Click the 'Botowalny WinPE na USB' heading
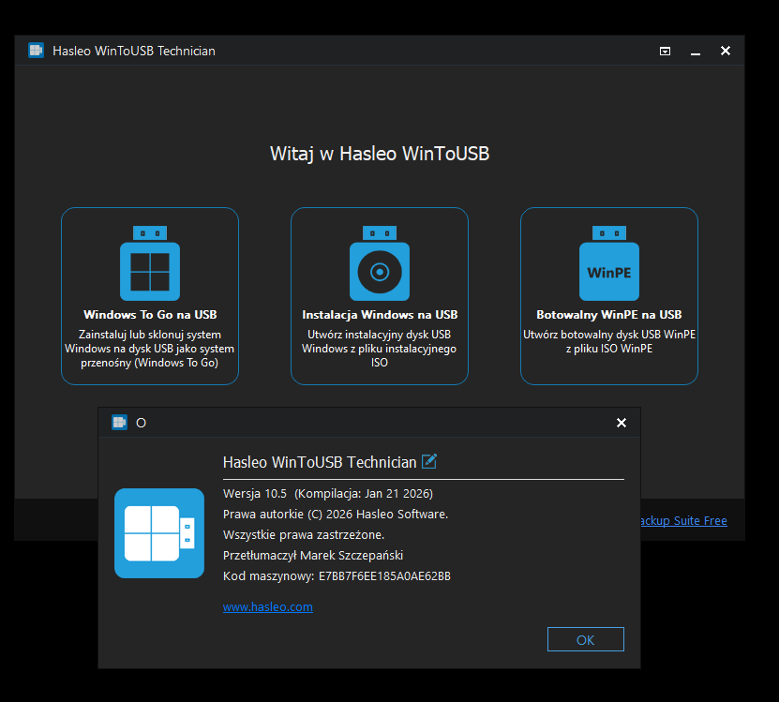The height and width of the screenshot is (702, 779). pos(609,315)
